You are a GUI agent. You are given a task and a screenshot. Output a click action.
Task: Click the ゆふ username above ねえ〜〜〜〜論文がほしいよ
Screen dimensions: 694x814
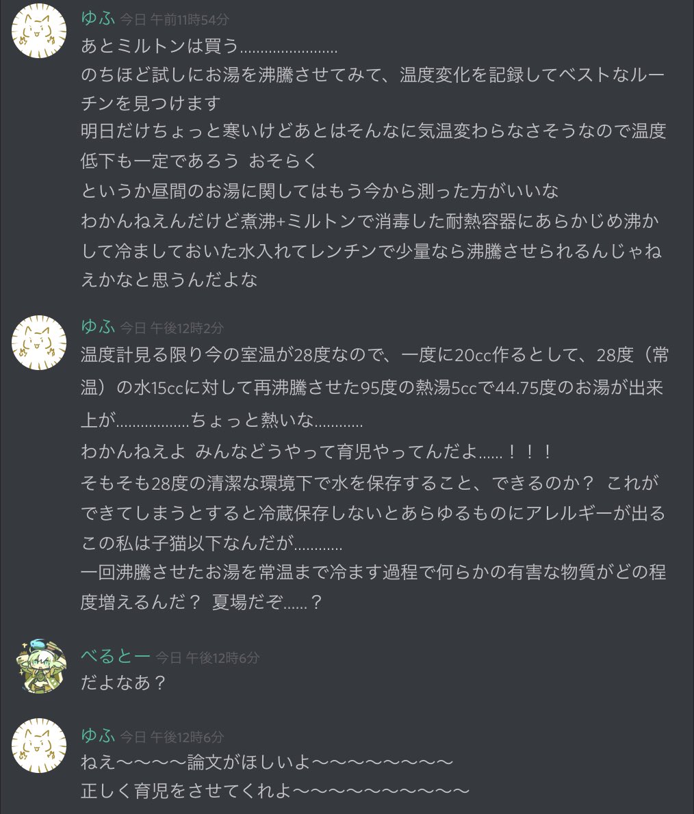point(98,735)
